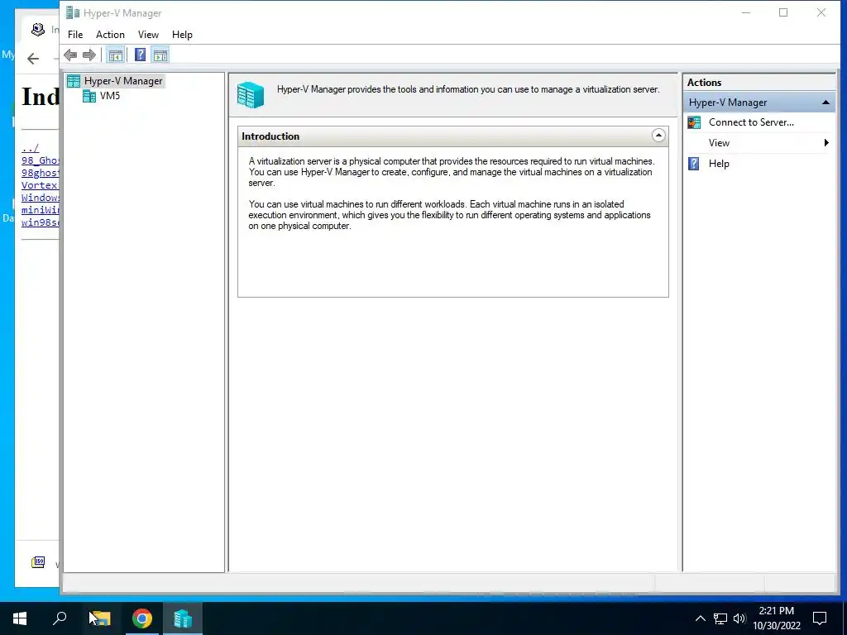
Task: Open the Windows Start menu
Action: coord(20,618)
